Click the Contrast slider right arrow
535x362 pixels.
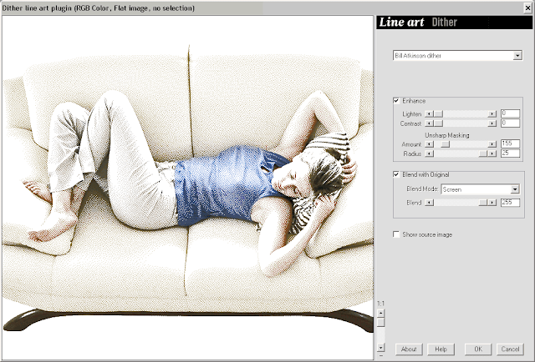tap(492, 123)
